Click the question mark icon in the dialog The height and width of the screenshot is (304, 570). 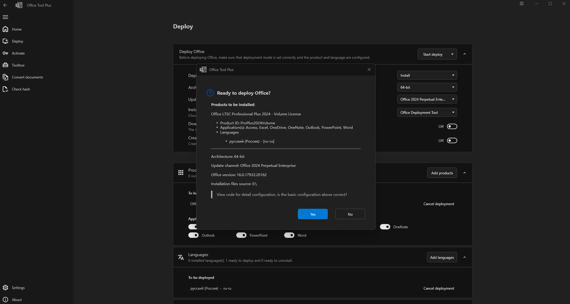[210, 93]
